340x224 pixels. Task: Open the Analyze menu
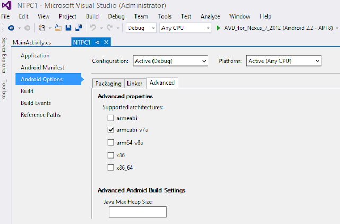point(210,16)
